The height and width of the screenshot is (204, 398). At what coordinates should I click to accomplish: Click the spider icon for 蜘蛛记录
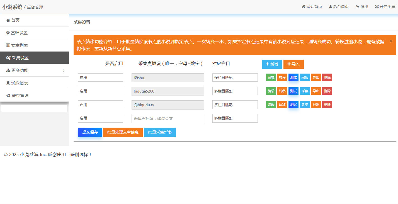(x=8, y=83)
